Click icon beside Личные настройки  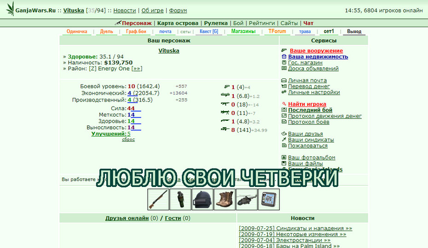click(284, 92)
